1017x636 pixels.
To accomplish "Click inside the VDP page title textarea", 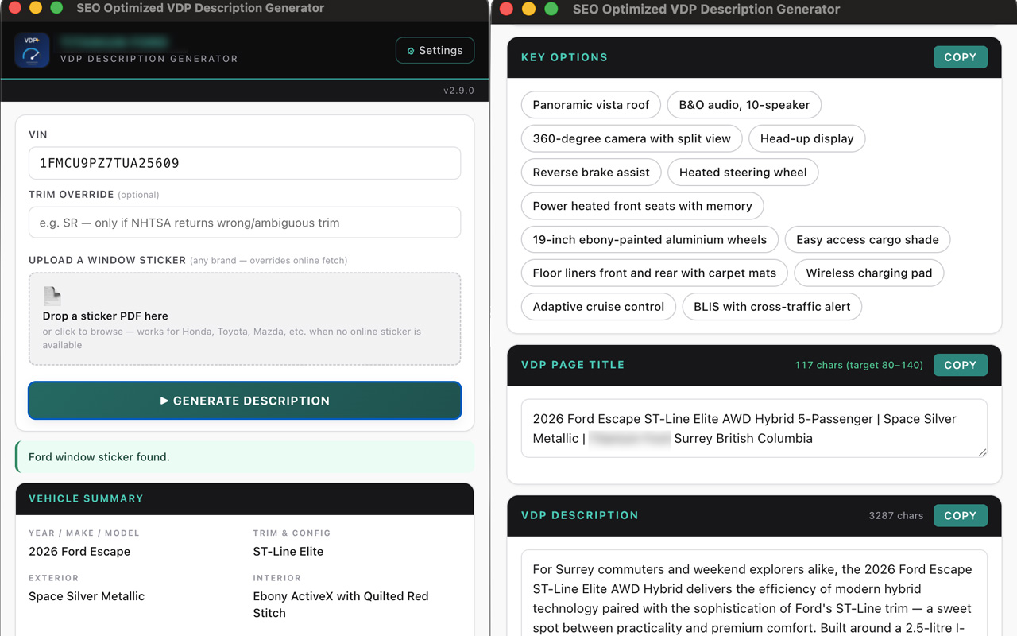I will coord(754,429).
